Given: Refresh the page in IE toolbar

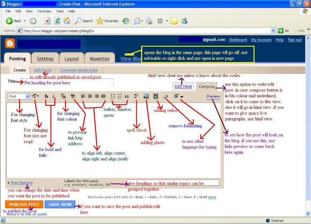Looking at the screenshot, I should pos(57,21).
